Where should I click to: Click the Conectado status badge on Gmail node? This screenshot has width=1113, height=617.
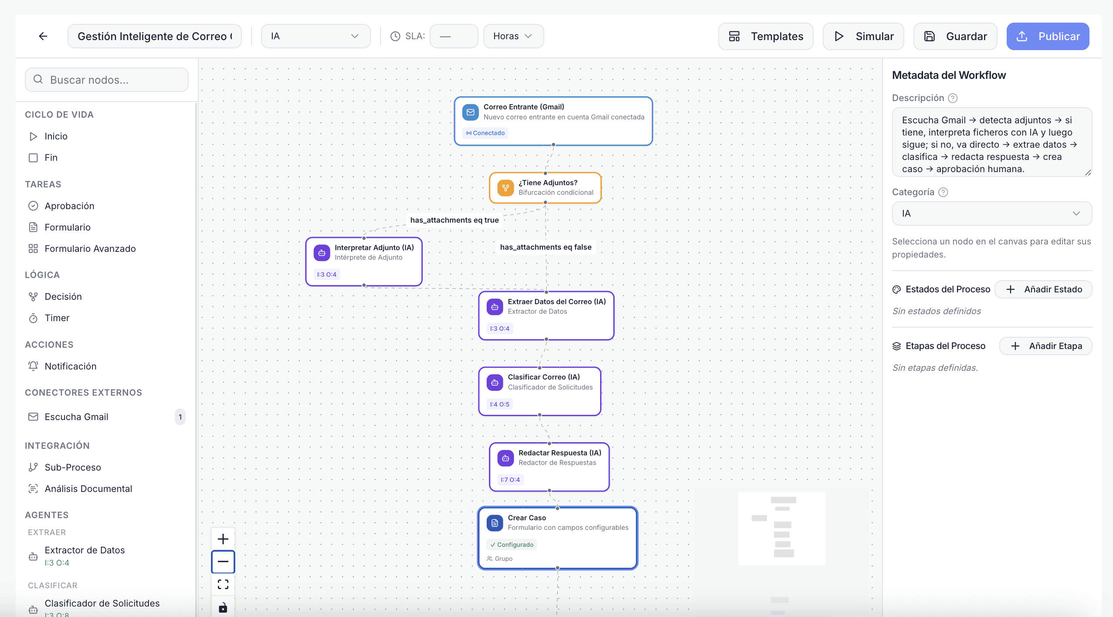(485, 133)
